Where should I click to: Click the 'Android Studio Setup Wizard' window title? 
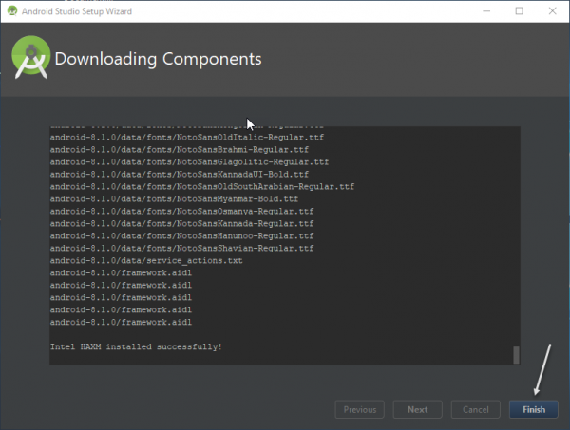(x=77, y=11)
